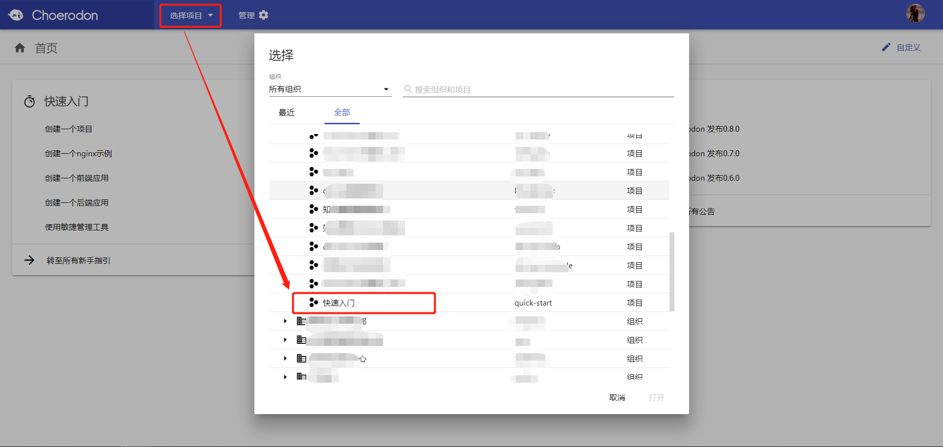
Task: Click the arrow icon beside 转至所有新手指引
Action: coord(29,260)
